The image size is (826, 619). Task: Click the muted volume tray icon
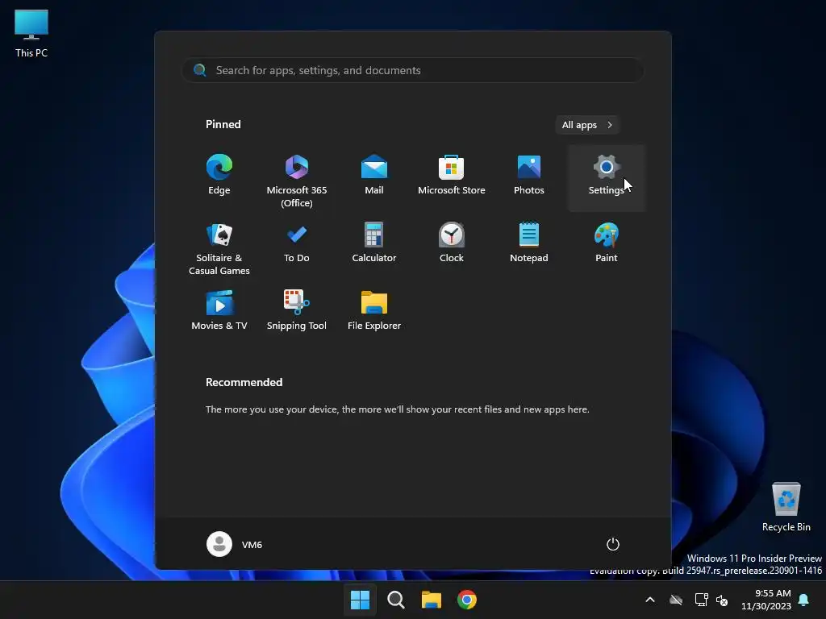(x=722, y=600)
